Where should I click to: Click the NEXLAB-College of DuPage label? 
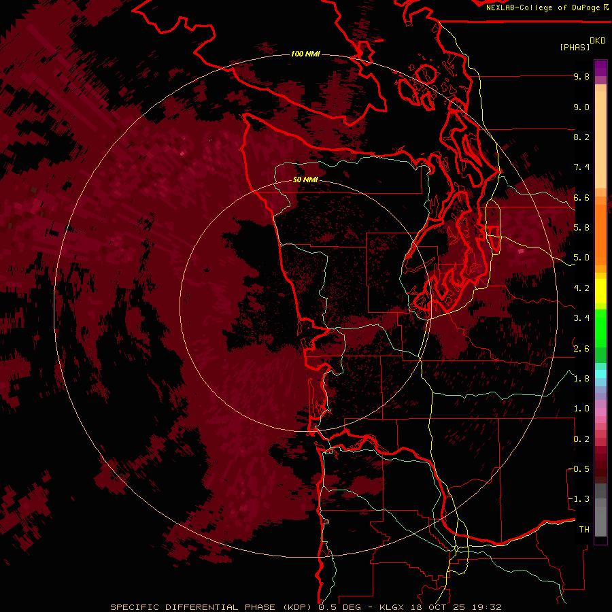543,7
